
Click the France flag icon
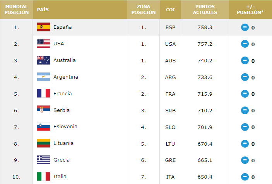43,93
